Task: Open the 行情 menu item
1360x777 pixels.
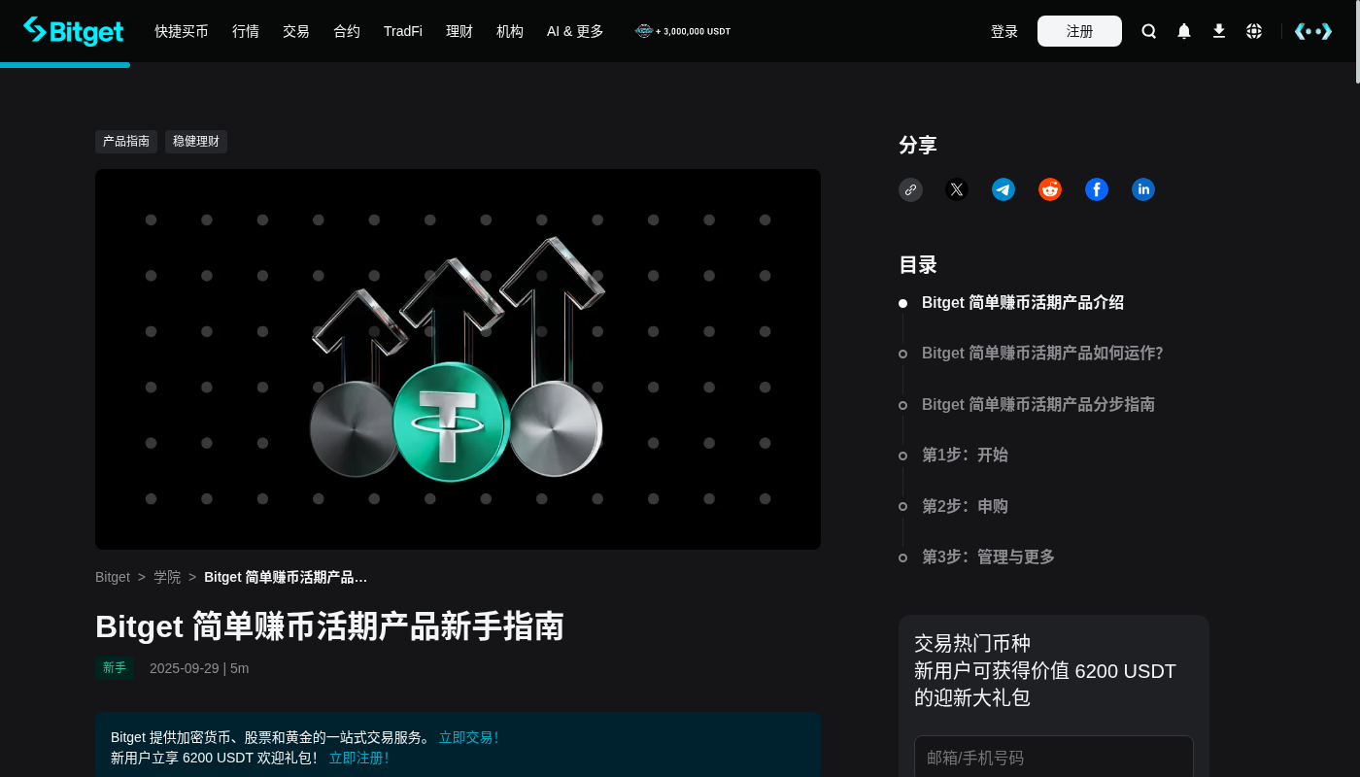Action: tap(246, 31)
